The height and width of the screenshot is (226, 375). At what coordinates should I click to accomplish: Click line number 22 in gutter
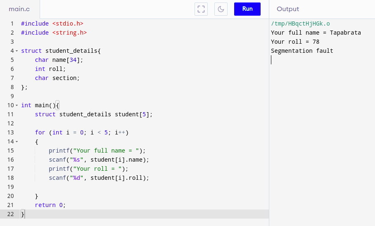pyautogui.click(x=10, y=214)
